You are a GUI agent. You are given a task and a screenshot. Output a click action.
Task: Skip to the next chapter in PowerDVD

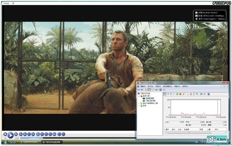pos(25,134)
